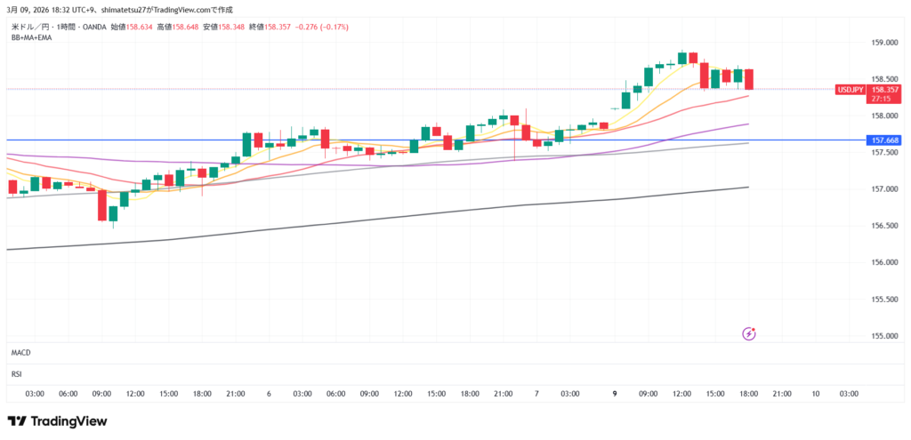Click the date 9 time axis label
The image size is (911, 440).
615,393
